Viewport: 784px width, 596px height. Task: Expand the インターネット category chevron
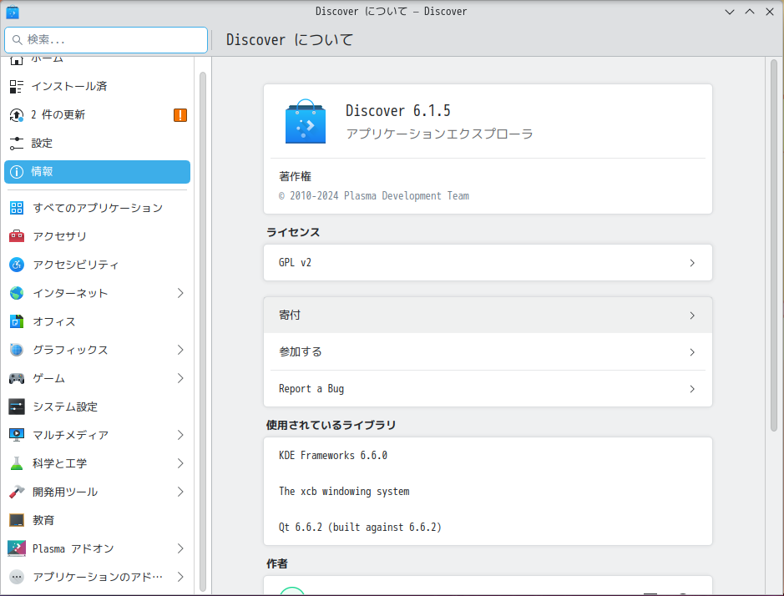coord(180,294)
